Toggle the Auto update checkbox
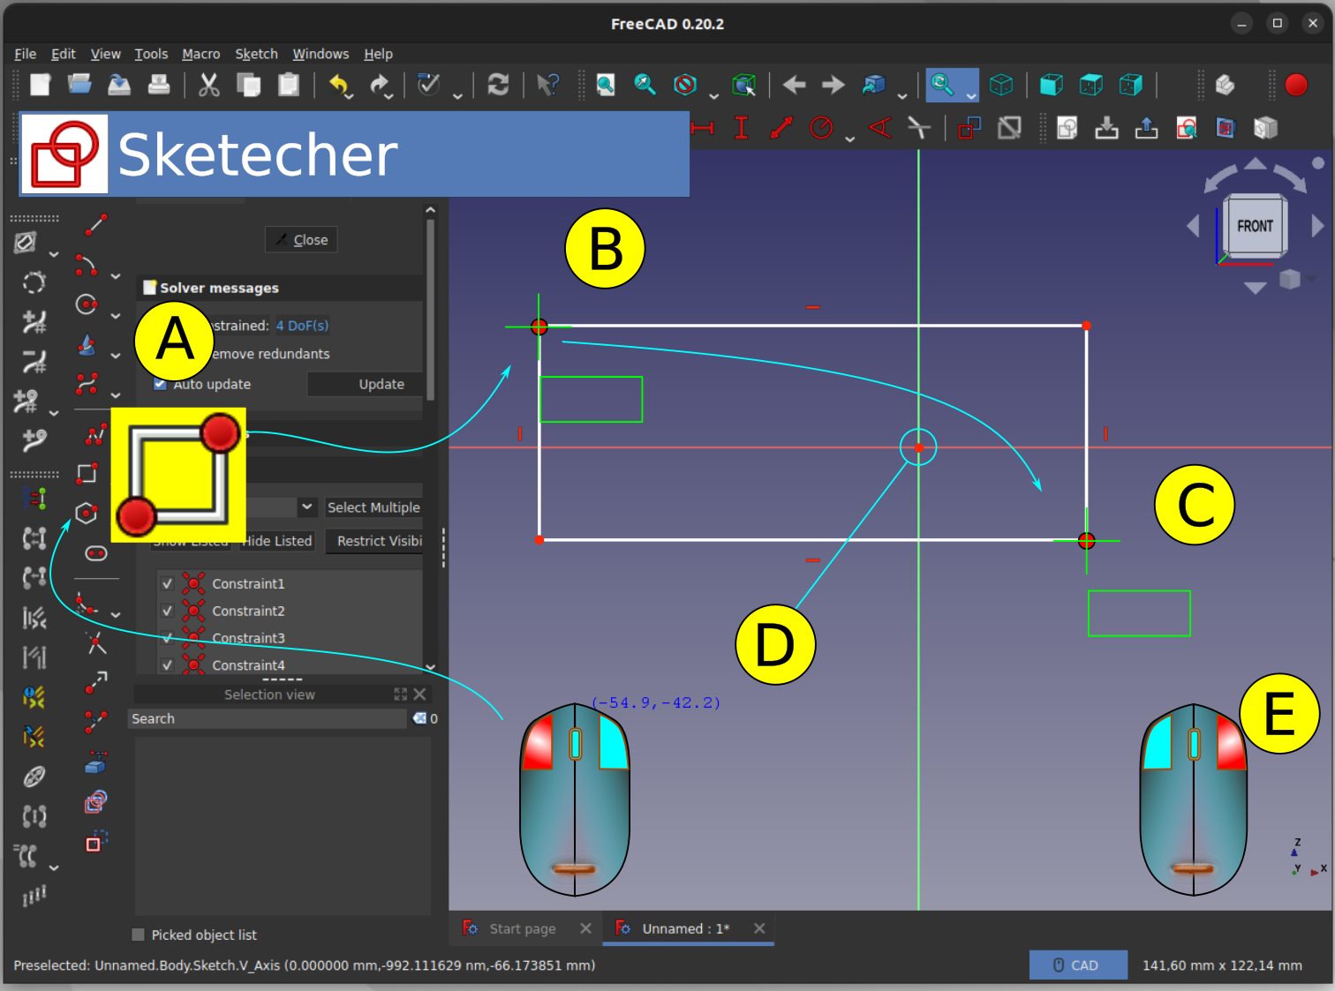 point(161,384)
